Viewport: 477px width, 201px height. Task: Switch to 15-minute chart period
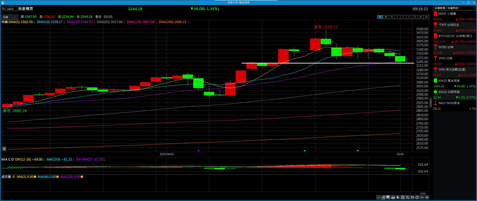(x=414, y=17)
